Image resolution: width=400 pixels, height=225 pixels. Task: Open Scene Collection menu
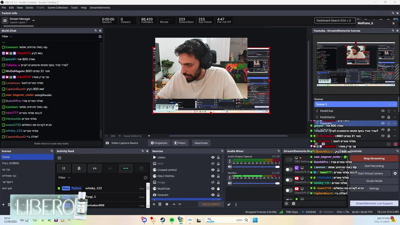57,7
